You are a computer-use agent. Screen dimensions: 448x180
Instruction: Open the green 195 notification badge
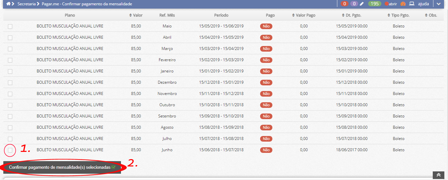click(x=374, y=4)
